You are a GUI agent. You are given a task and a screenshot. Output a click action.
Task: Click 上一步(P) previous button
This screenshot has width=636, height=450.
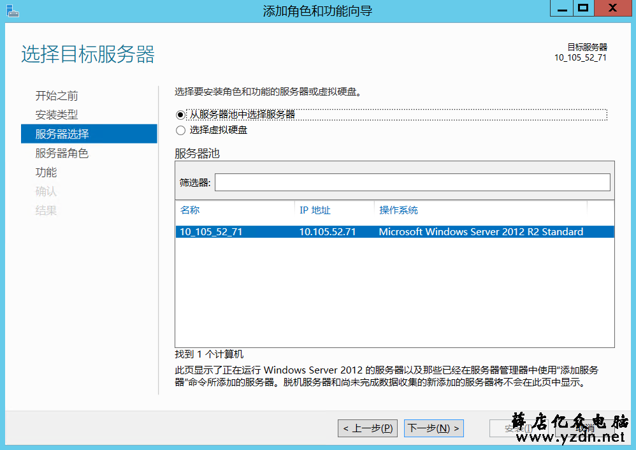pos(368,428)
